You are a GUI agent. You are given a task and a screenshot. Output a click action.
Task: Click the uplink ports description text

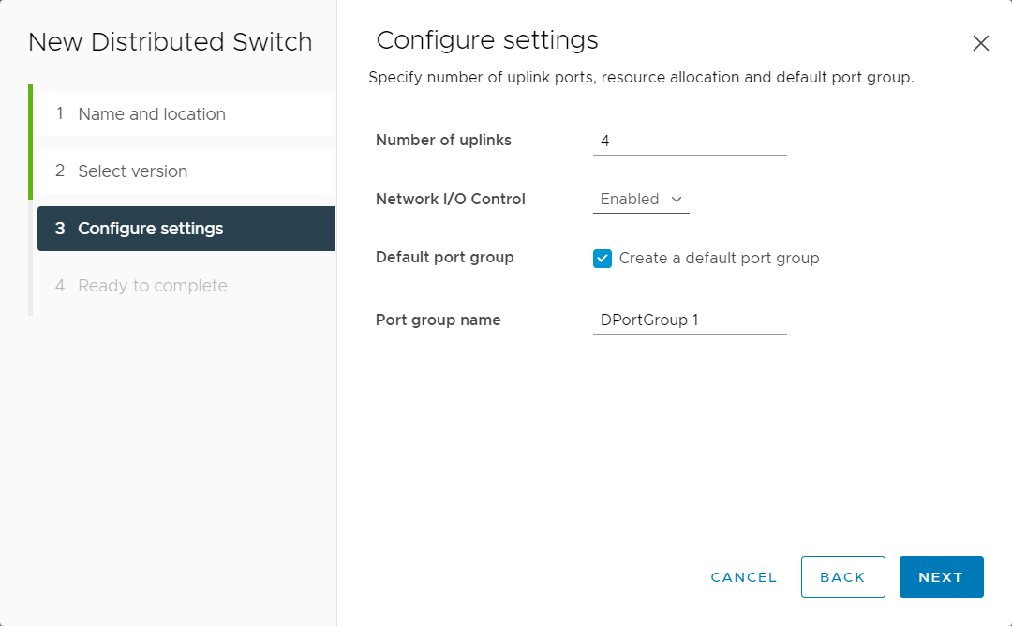(x=642, y=78)
